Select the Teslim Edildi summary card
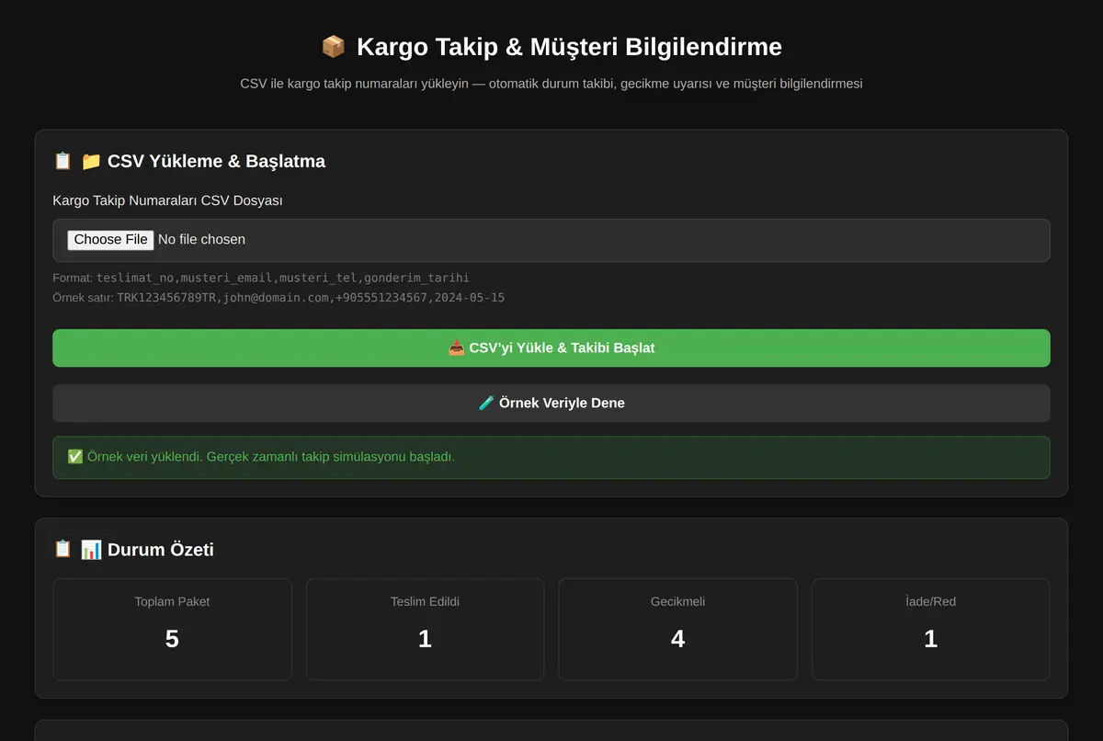 [425, 629]
